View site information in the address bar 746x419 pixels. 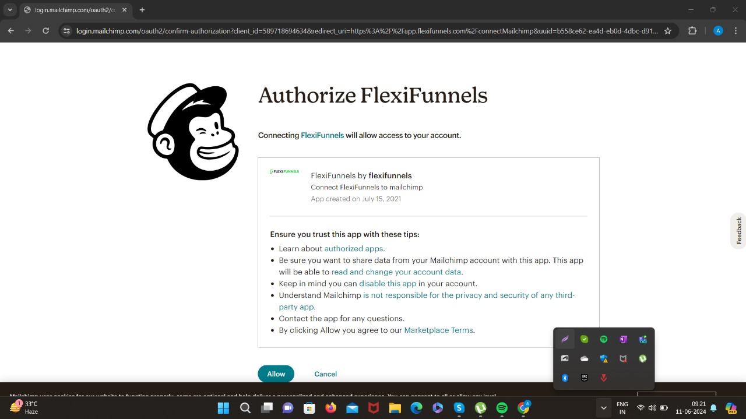(x=66, y=31)
